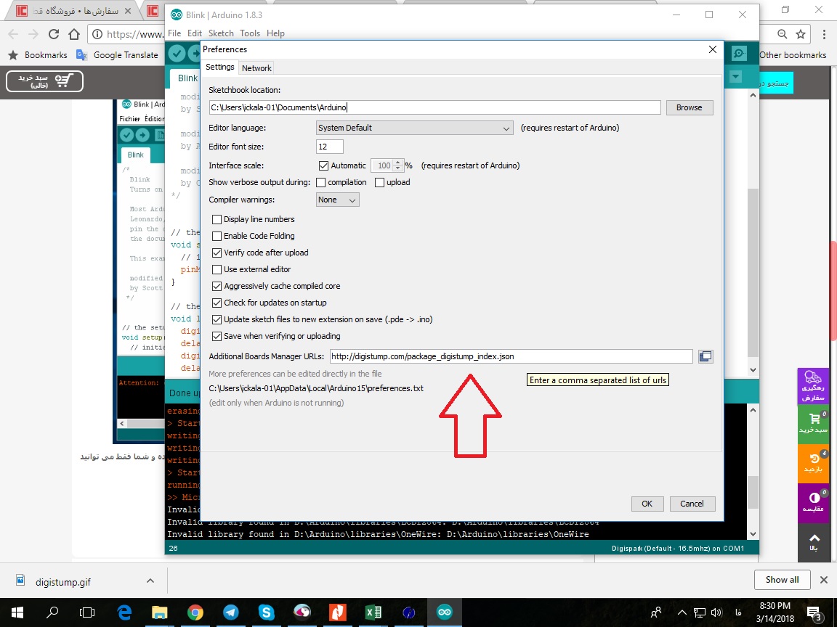
Task: Open Windows Start menu
Action: tap(17, 612)
